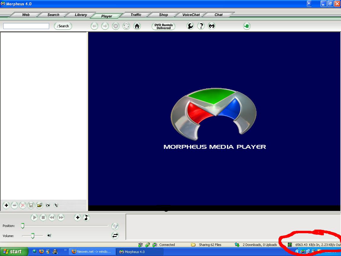Adjust the Volume slider

pyautogui.click(x=33, y=236)
